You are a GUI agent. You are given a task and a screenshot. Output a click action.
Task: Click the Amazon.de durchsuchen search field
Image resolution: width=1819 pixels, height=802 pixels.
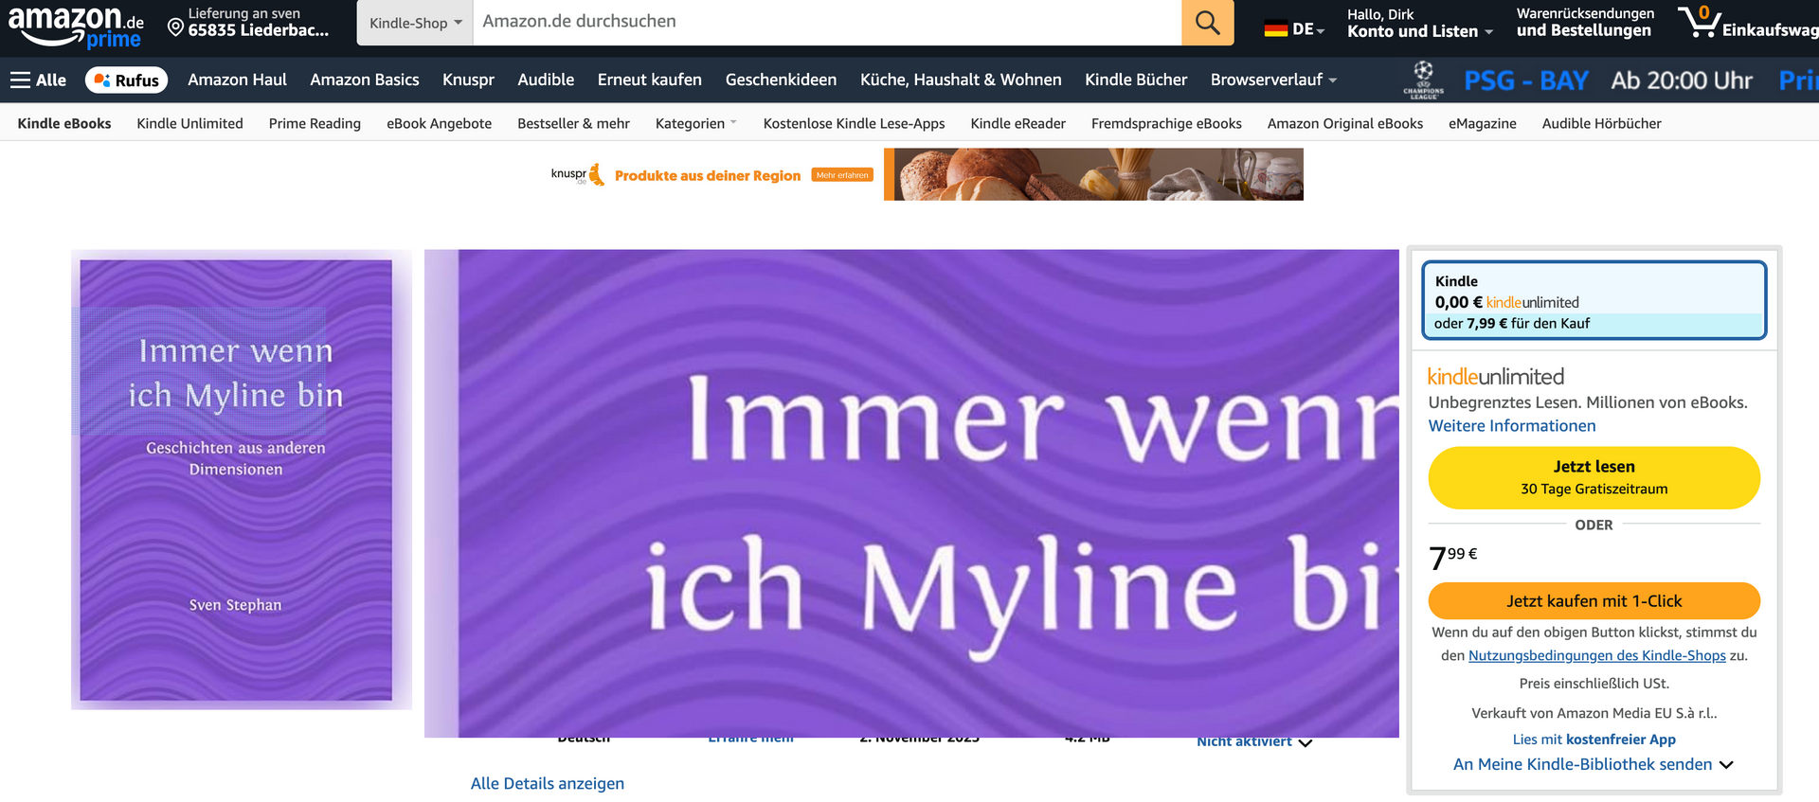pyautogui.click(x=827, y=22)
